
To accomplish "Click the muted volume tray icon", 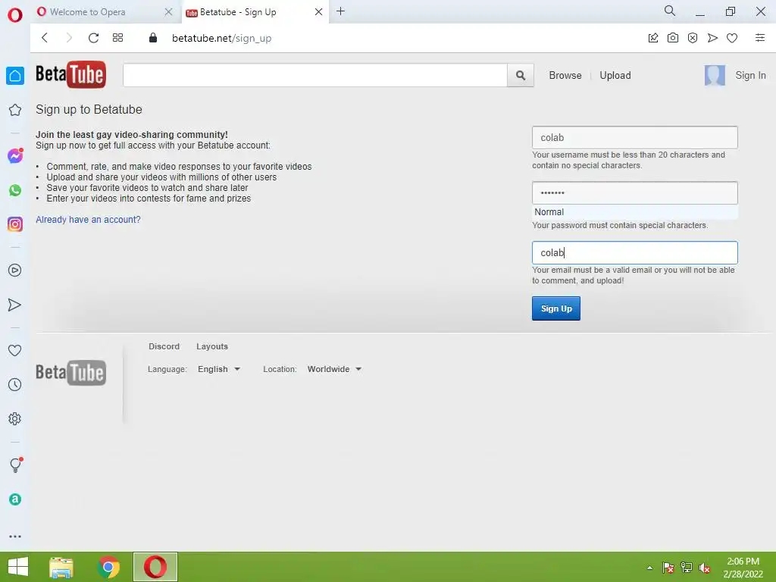I will pyautogui.click(x=705, y=568).
